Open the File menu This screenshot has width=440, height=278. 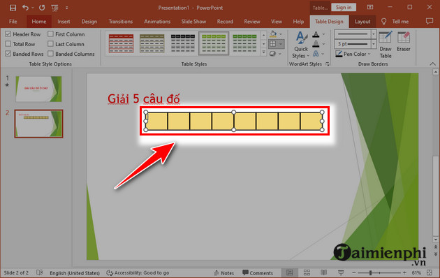click(13, 22)
